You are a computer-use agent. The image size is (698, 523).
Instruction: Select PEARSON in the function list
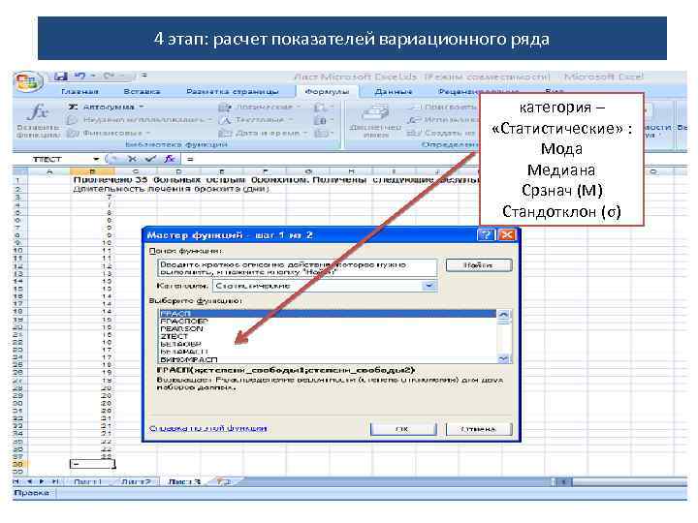[x=328, y=328]
